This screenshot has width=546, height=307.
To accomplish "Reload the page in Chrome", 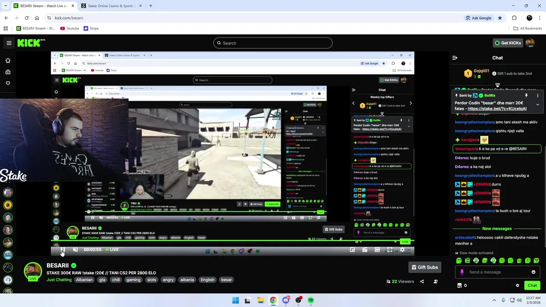I will point(26,18).
